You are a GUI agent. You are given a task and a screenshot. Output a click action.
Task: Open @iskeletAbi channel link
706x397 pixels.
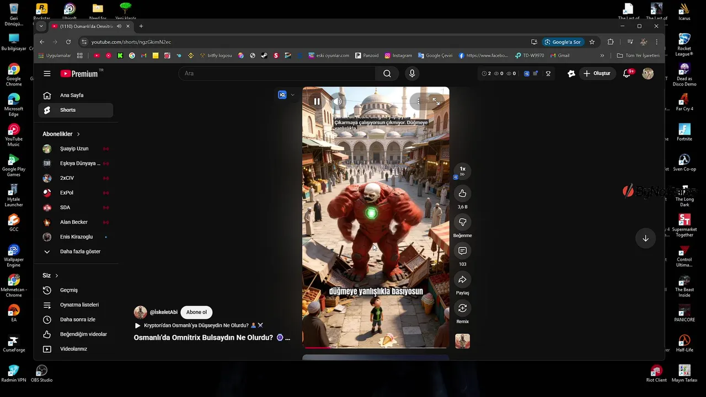pos(164,312)
